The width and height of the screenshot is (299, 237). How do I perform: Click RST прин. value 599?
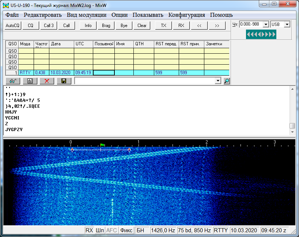click(x=192, y=73)
